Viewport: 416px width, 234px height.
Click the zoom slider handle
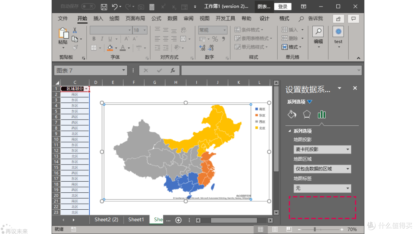coord(315,229)
